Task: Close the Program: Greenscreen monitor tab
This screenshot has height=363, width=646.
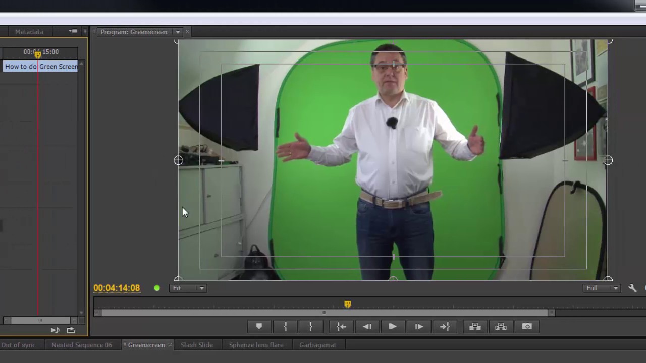Action: click(x=187, y=32)
